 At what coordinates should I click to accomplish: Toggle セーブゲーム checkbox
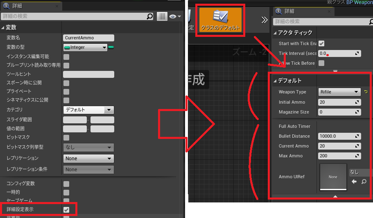pyautogui.click(x=66, y=200)
